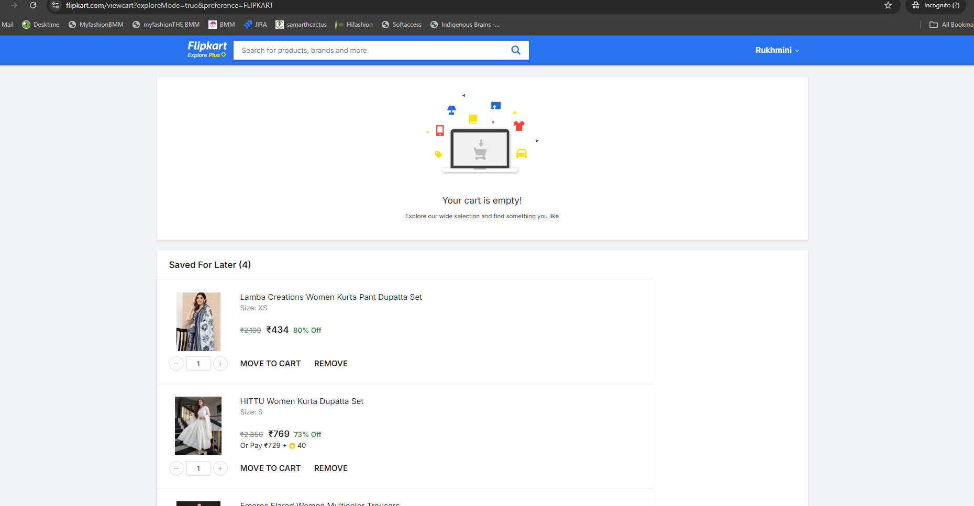Open the samarthcactus bookmark
Image resolution: width=974 pixels, height=506 pixels.
click(x=301, y=25)
